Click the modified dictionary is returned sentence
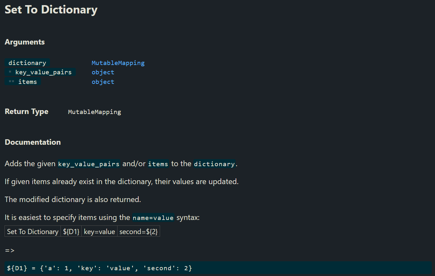Screen dimensions: 435x276 click(73, 200)
